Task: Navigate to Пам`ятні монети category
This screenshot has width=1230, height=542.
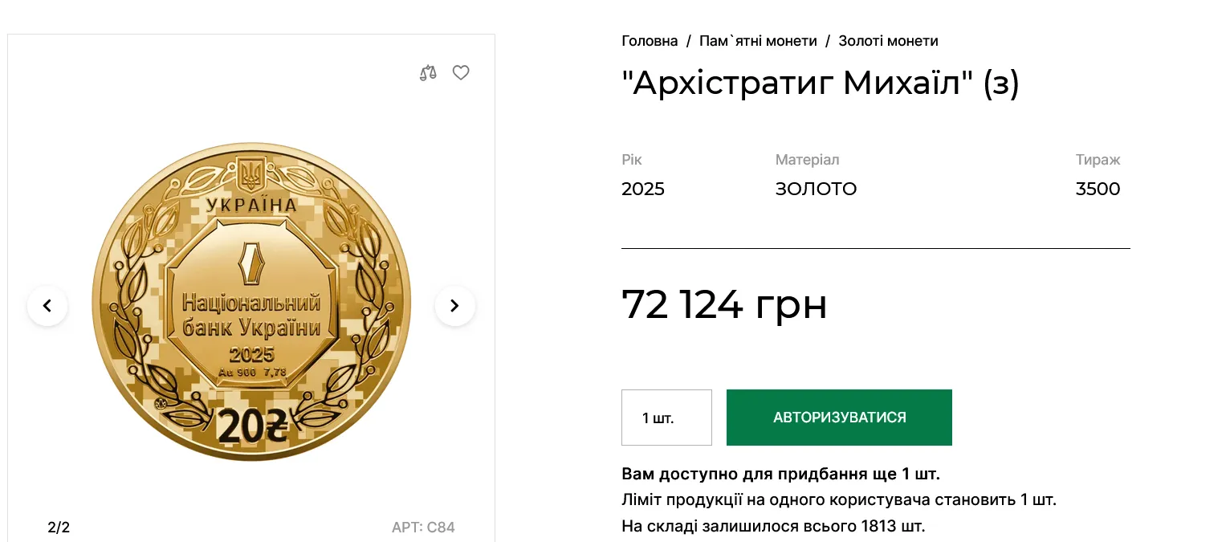Action: [758, 40]
